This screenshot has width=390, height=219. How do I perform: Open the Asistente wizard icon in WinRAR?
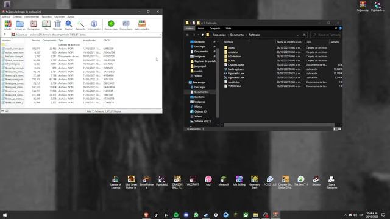coord(80,25)
